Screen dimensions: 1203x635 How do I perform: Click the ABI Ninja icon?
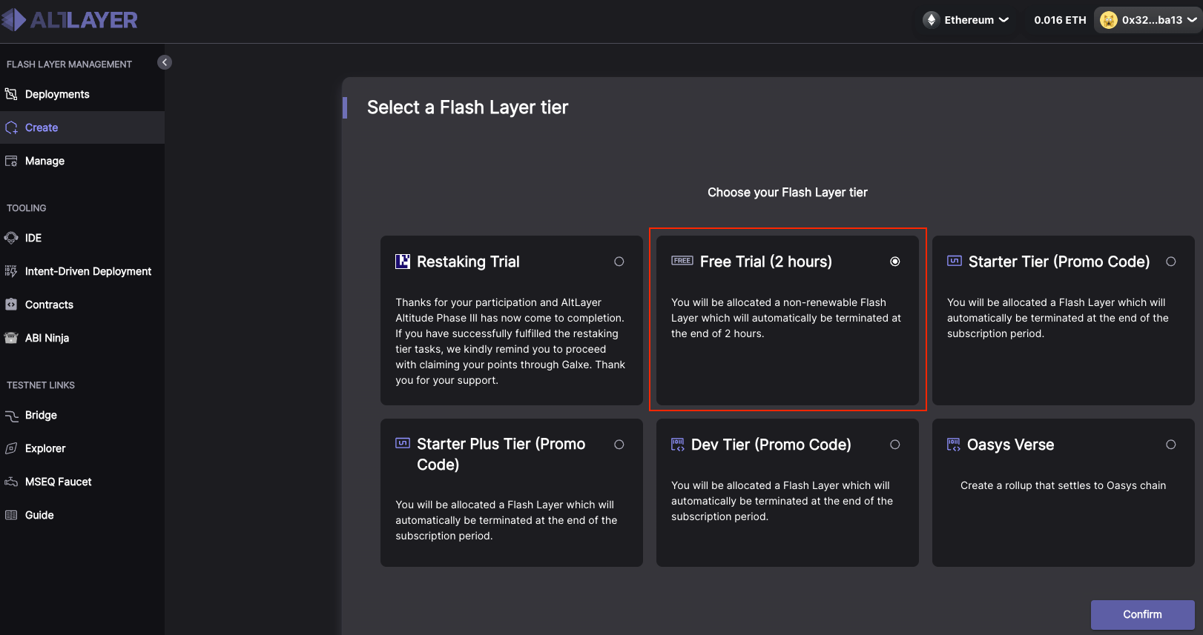pyautogui.click(x=11, y=338)
